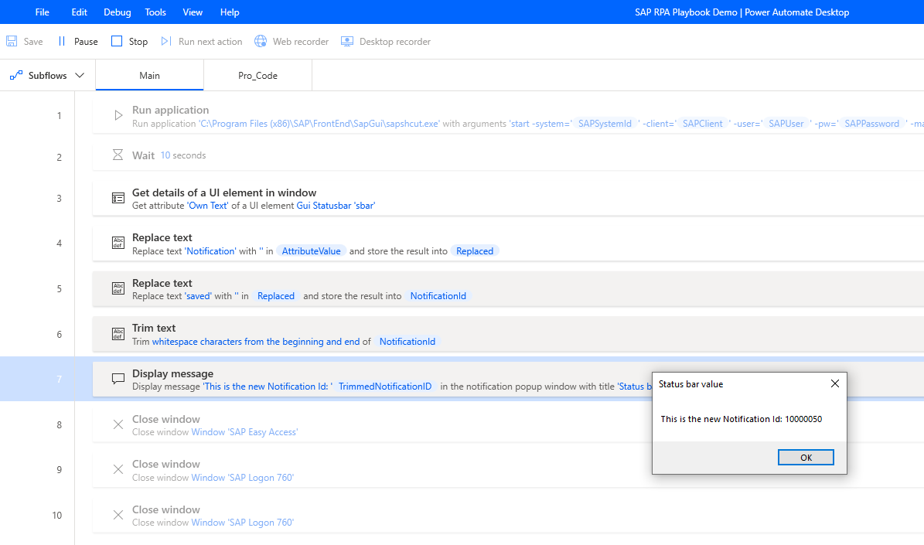The width and height of the screenshot is (924, 545).
Task: Click the Run application play icon
Action: point(118,115)
